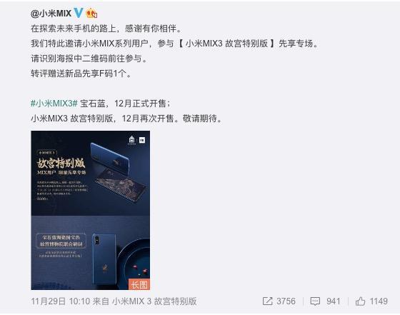The width and height of the screenshot is (400, 315).
Task: Open the @小米MIX profile name
Action: click(51, 13)
